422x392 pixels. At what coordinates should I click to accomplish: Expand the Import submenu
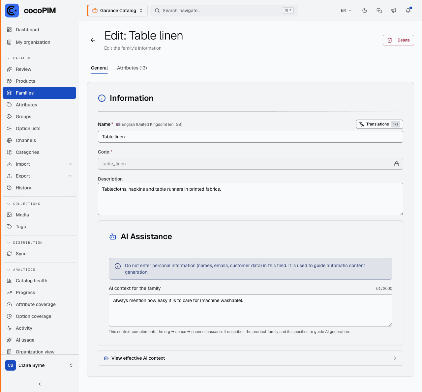[x=40, y=164]
